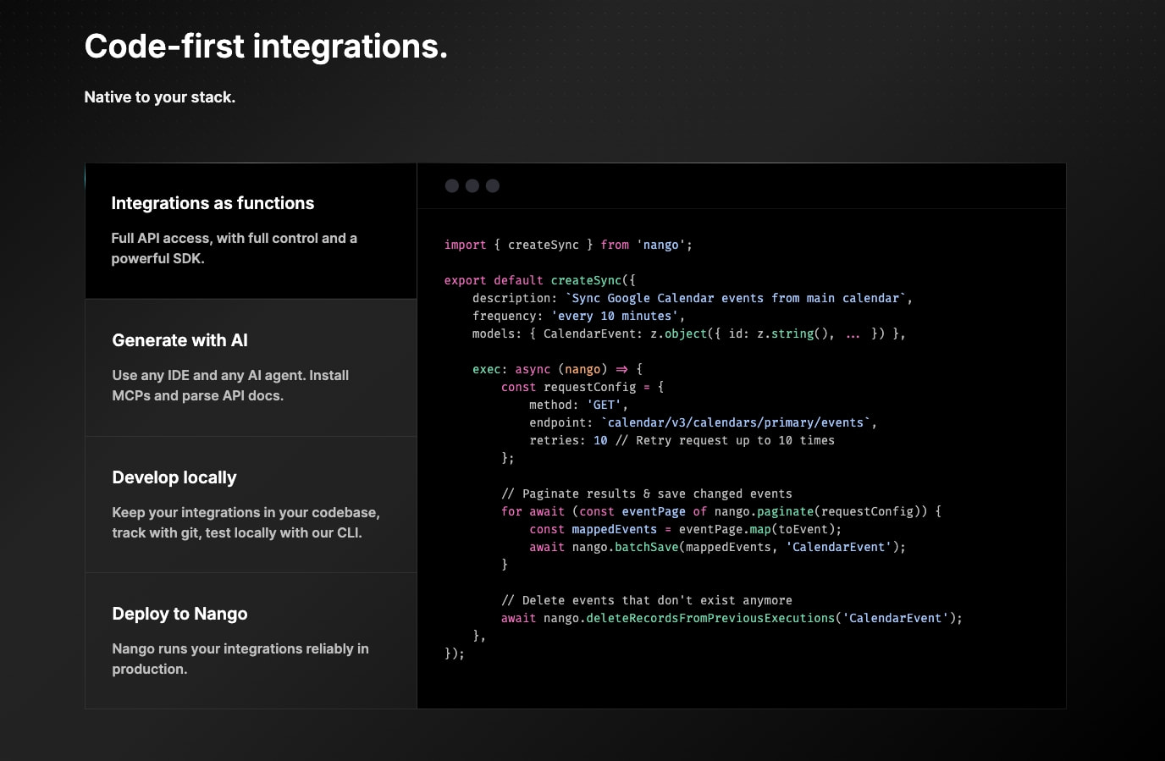Click the third gray dot in code window
Image resolution: width=1165 pixels, height=761 pixels.
click(493, 186)
